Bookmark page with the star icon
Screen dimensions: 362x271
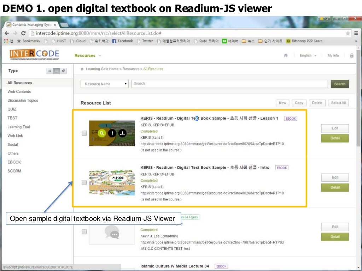point(348,34)
